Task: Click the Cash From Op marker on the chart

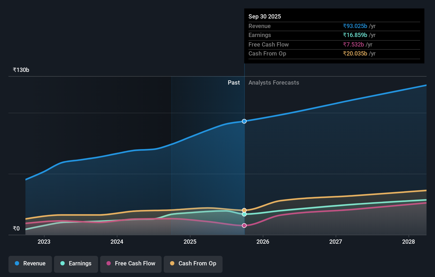Action: [x=244, y=210]
